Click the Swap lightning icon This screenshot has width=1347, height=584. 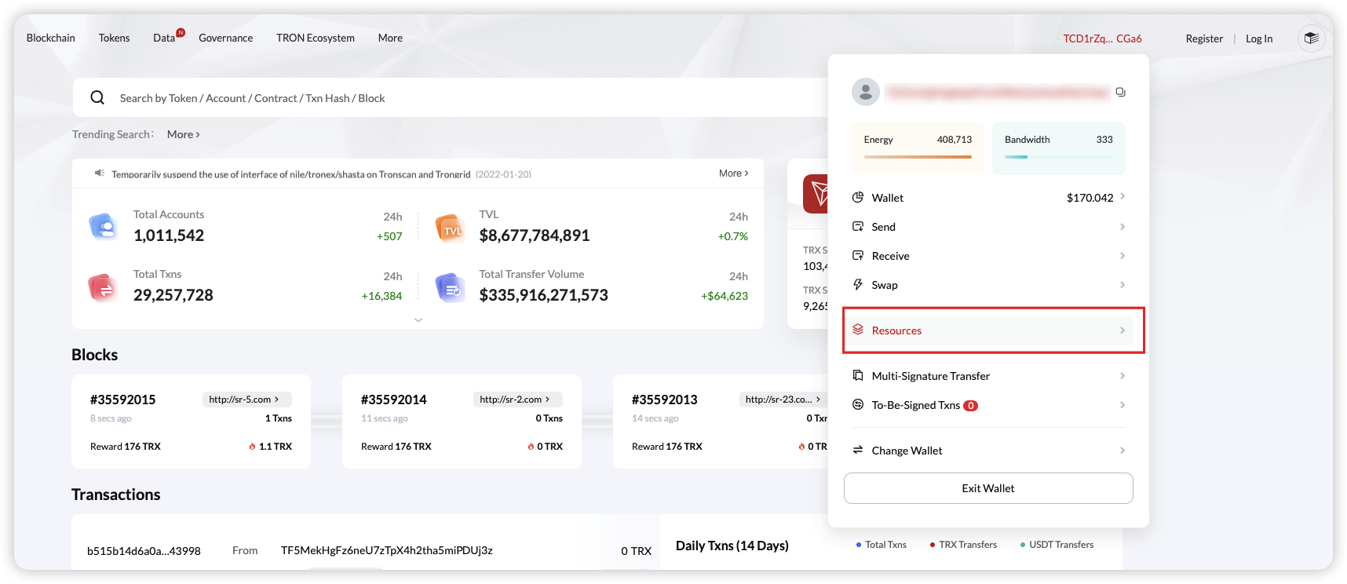(x=858, y=284)
